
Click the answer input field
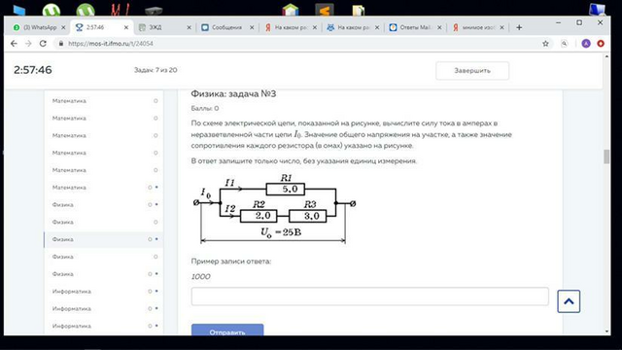pyautogui.click(x=369, y=297)
